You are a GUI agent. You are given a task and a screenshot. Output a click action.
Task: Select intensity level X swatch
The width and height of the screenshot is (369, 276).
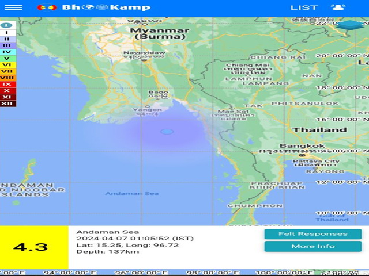click(7, 91)
